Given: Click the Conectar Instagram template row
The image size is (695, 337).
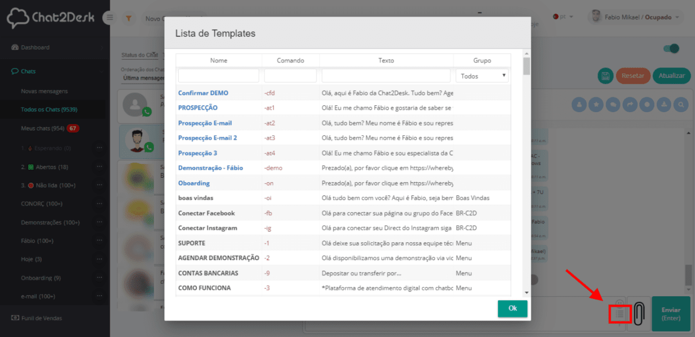Looking at the screenshot, I should point(344,228).
